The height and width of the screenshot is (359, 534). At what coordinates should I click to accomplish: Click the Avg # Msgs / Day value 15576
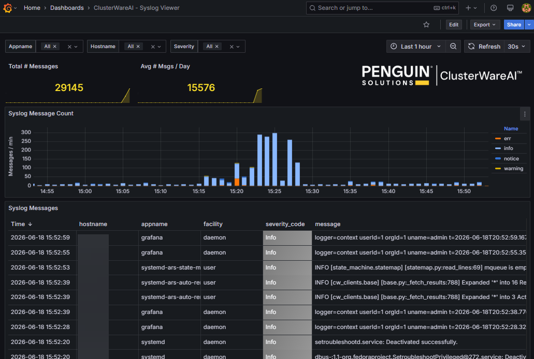click(201, 87)
